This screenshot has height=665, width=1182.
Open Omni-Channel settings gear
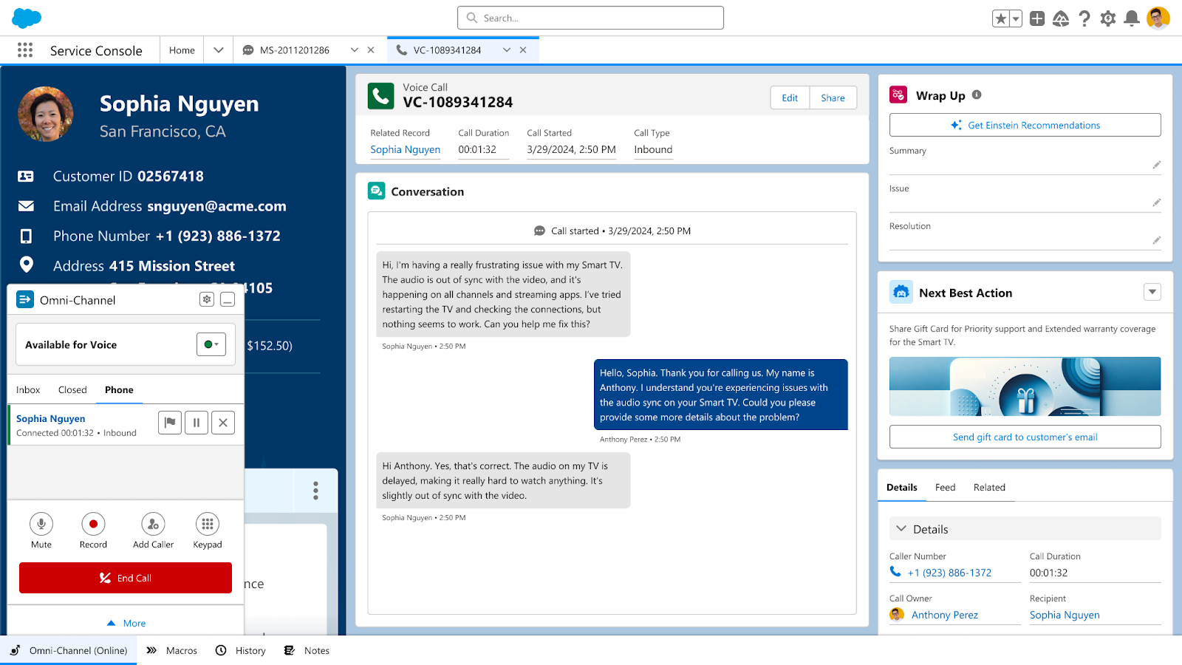(206, 299)
